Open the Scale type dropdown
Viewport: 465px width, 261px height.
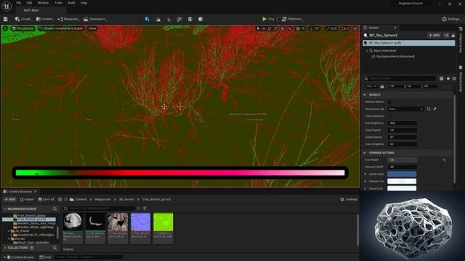[371, 86]
